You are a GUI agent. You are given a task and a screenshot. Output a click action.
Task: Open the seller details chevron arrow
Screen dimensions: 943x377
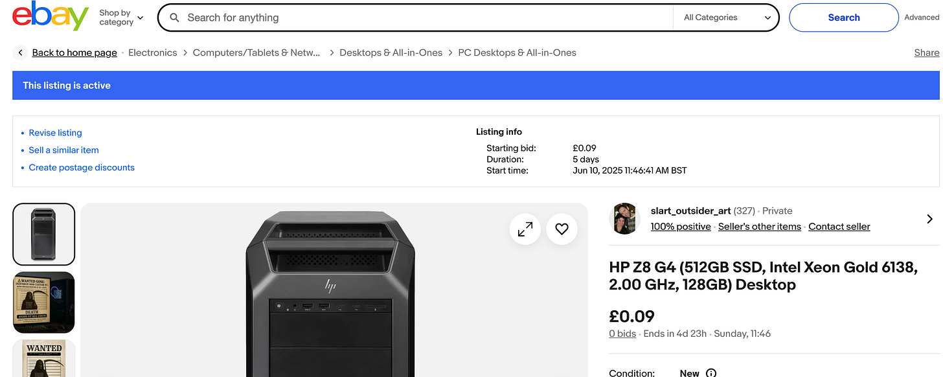pyautogui.click(x=929, y=219)
